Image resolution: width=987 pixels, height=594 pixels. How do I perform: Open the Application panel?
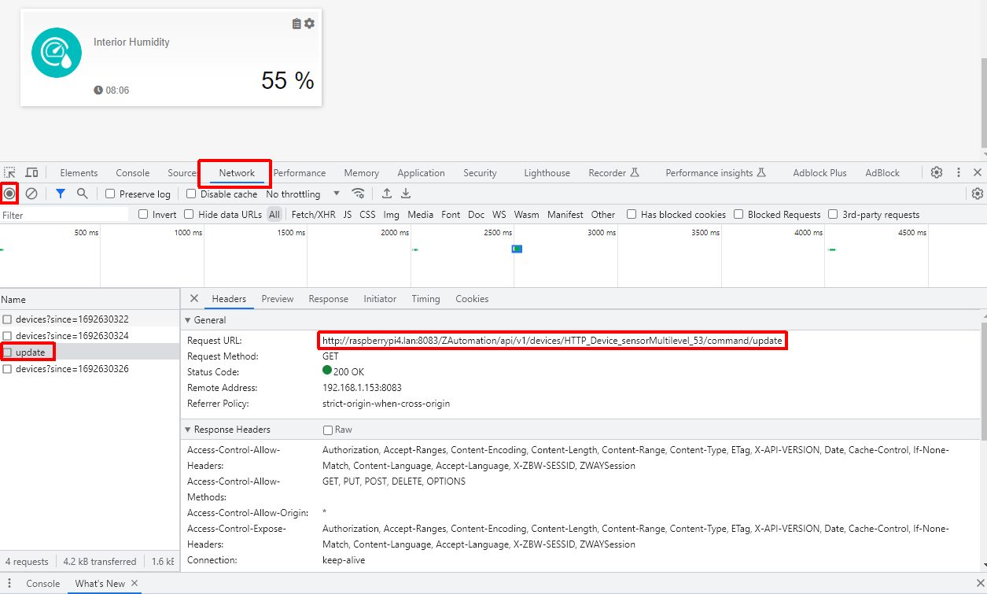pos(421,172)
